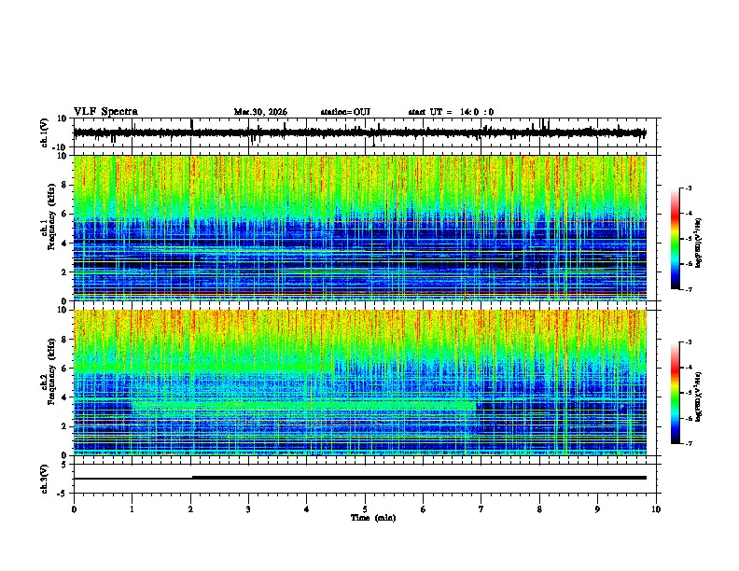Select the date text "Mar.30, 2026"
The width and height of the screenshot is (739, 571).
260,112
